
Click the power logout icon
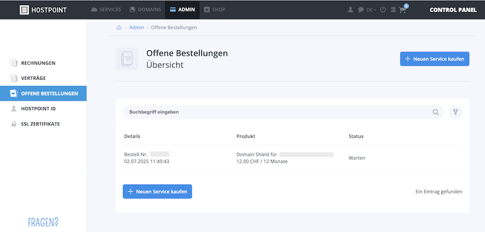[383, 10]
